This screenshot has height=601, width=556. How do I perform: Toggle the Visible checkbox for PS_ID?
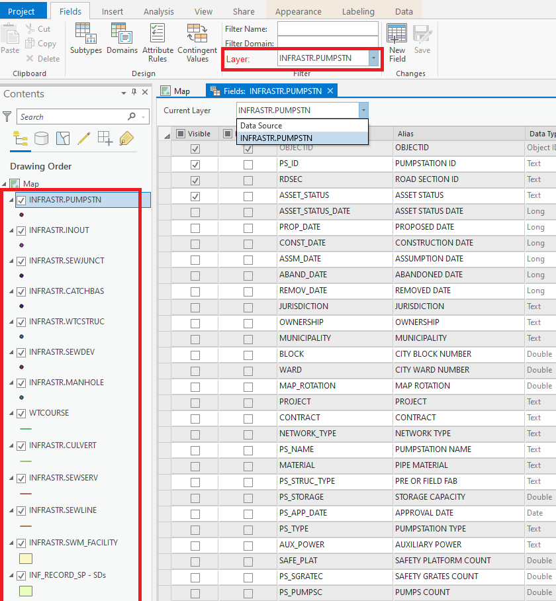point(195,163)
